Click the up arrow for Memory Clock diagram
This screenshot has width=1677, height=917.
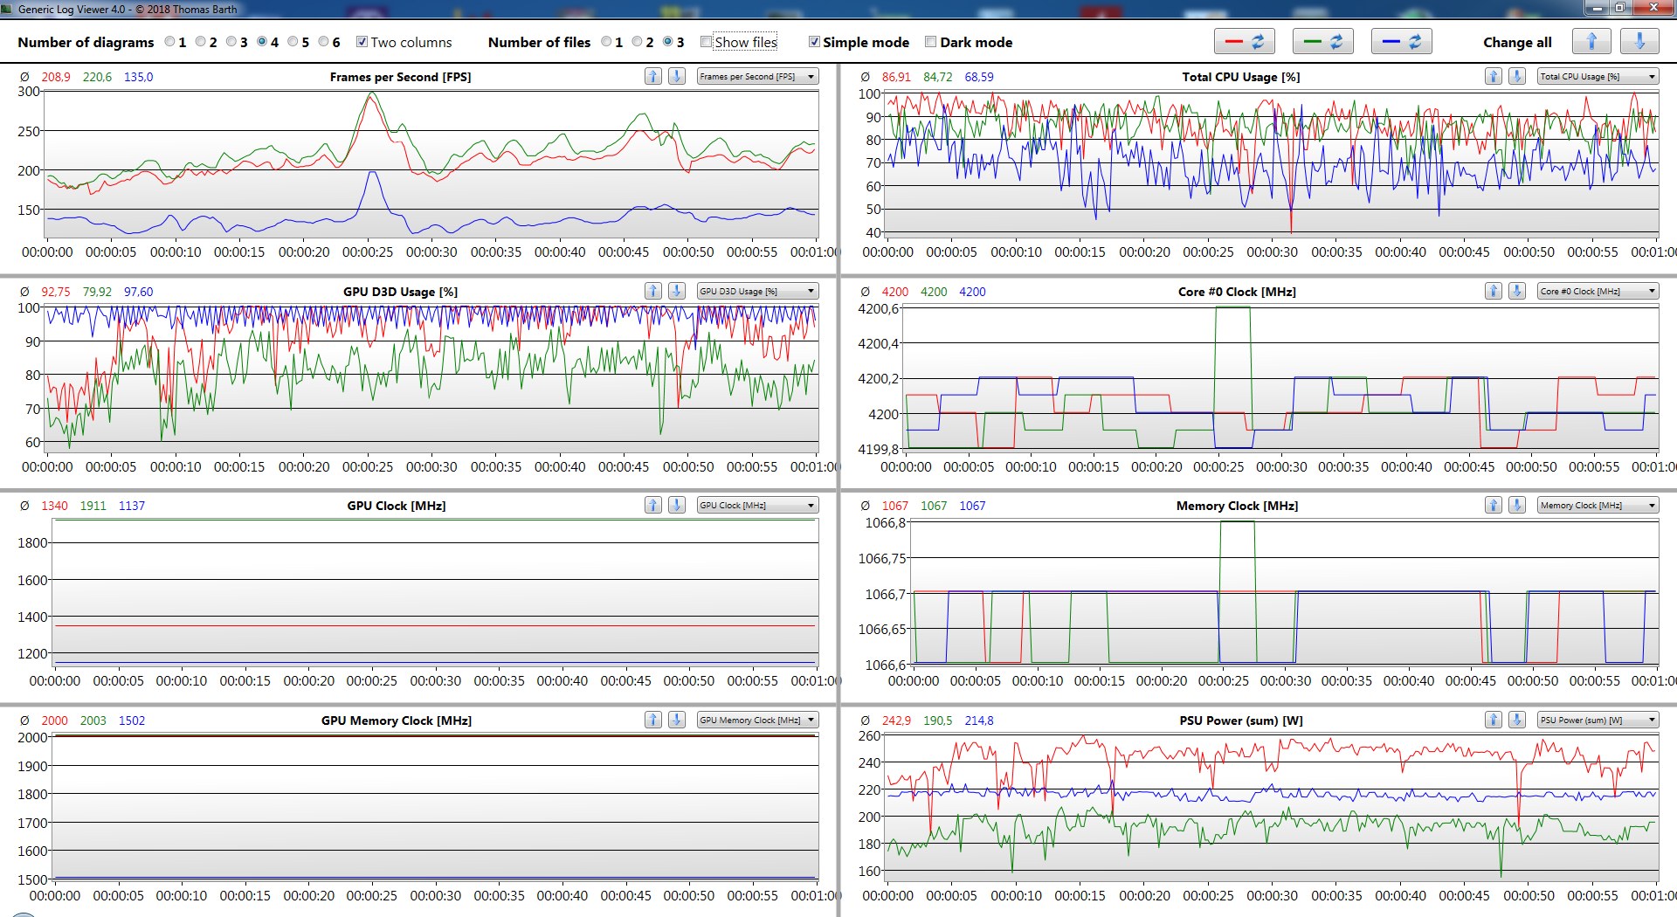[1494, 505]
